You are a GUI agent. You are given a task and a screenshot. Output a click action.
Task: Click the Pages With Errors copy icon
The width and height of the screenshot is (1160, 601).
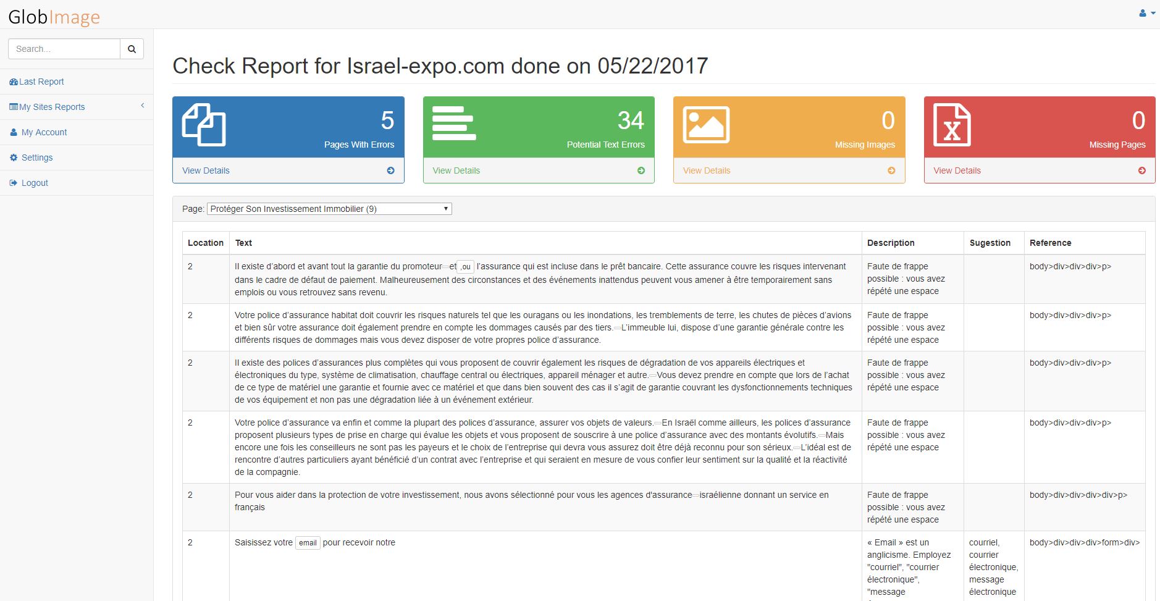204,125
